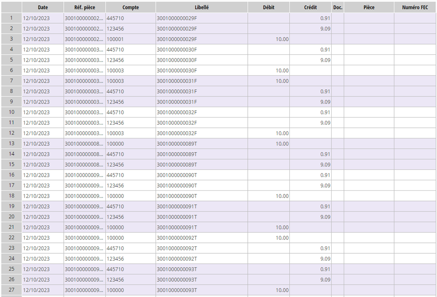The image size is (437, 297).
Task: Select row number 1 header
Action: pyautogui.click(x=11, y=18)
